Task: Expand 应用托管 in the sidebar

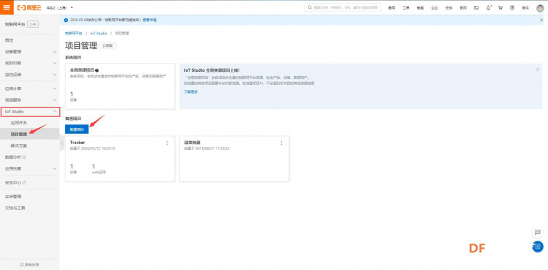Action: (x=30, y=168)
